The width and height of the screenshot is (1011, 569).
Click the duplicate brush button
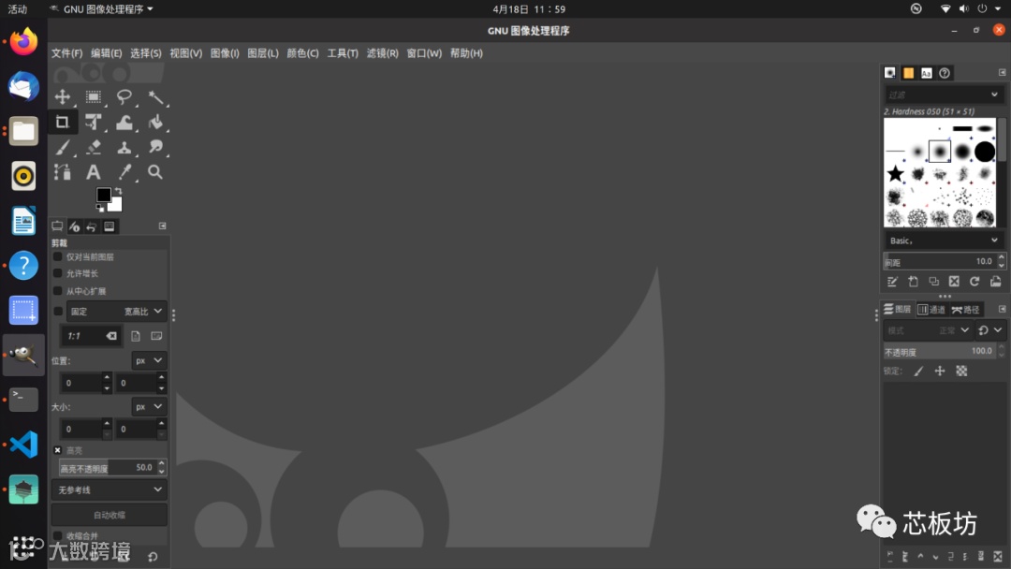click(x=933, y=282)
